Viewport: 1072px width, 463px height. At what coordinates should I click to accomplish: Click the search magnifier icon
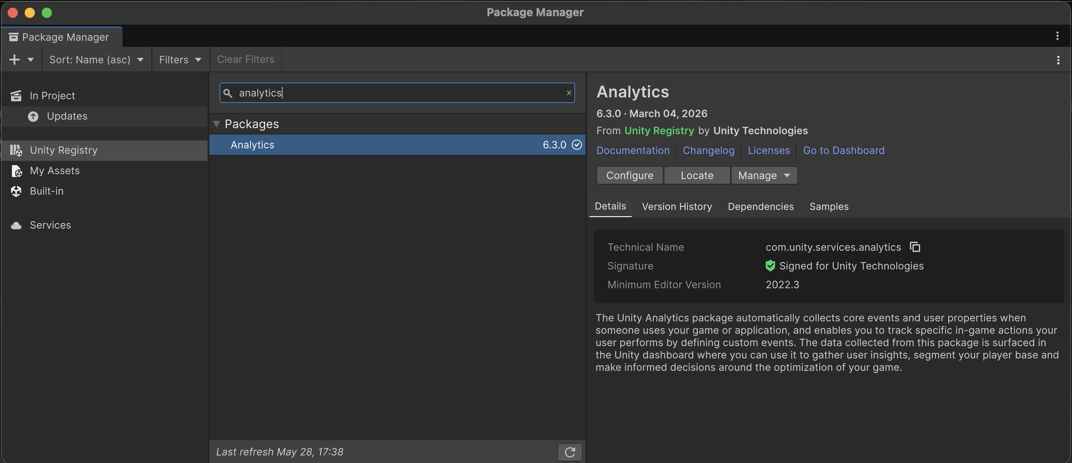tap(228, 93)
